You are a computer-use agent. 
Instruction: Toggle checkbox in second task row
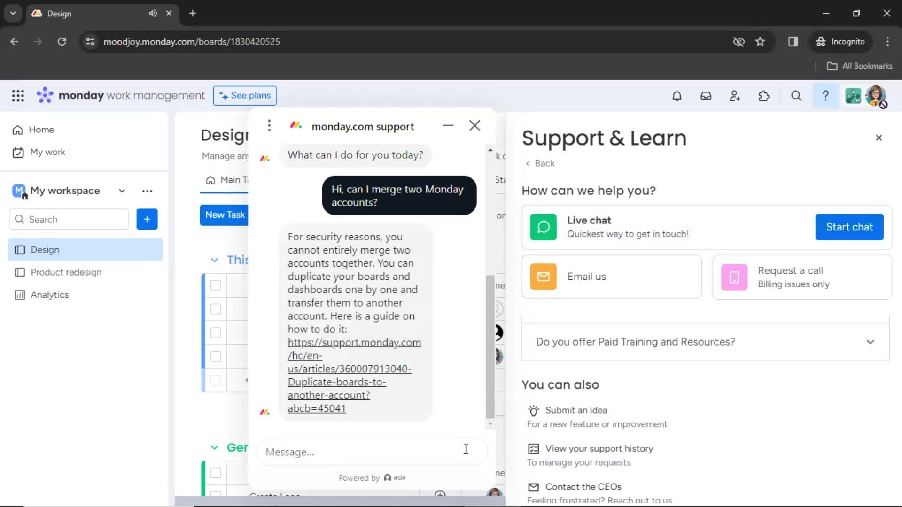(x=216, y=309)
